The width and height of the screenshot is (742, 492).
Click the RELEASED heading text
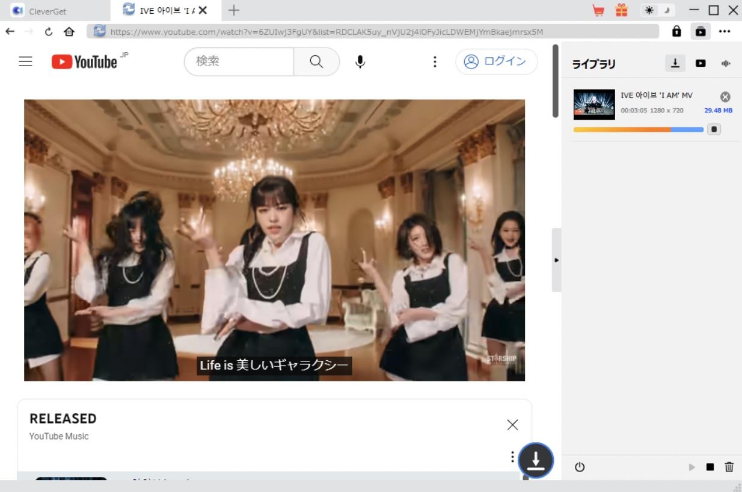click(x=63, y=419)
